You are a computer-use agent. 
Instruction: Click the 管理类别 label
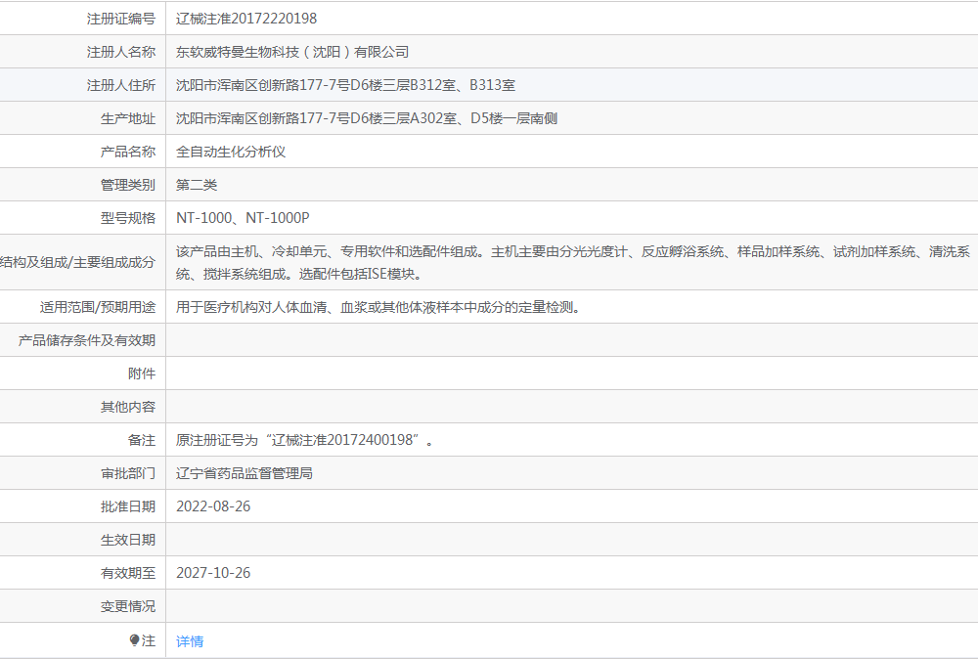click(128, 185)
